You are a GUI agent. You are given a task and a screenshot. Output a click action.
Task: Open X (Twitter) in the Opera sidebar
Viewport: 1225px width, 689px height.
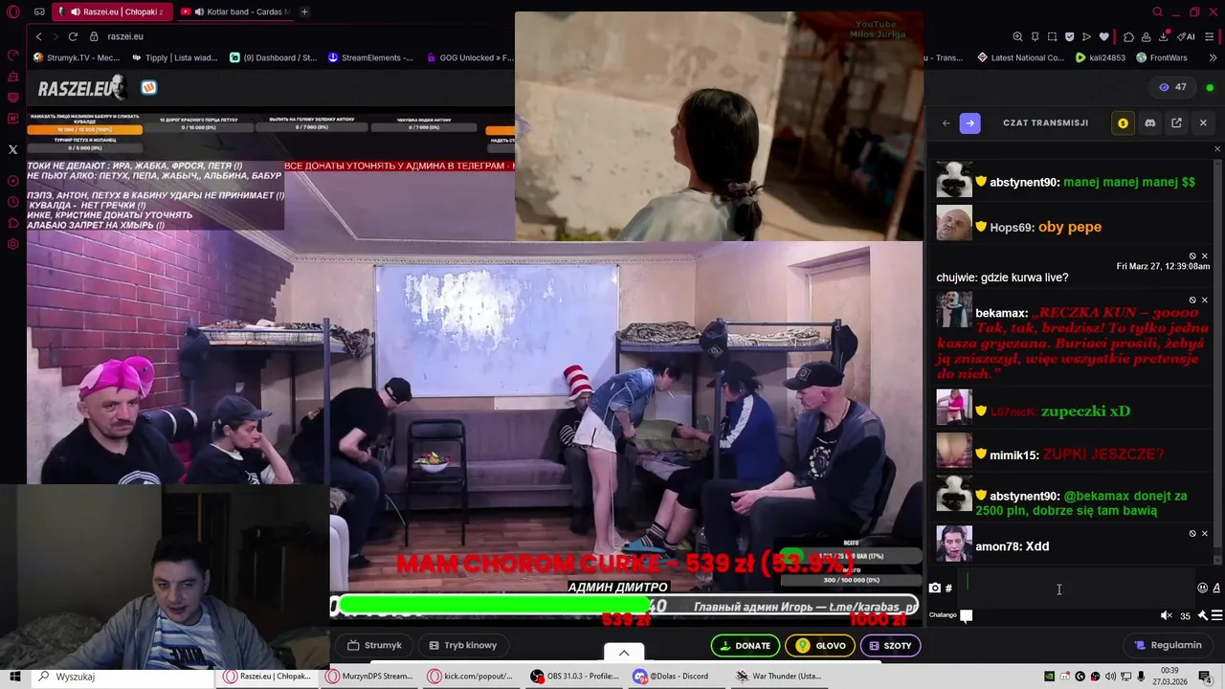click(x=13, y=149)
